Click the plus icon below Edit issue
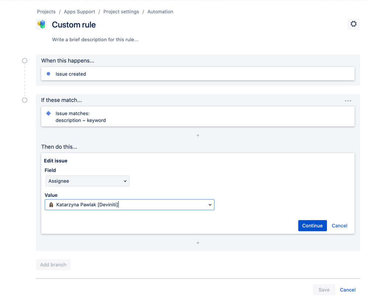 pos(198,243)
